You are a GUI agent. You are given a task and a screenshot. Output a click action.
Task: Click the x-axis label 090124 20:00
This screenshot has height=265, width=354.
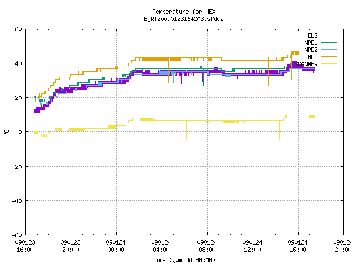(x=343, y=246)
